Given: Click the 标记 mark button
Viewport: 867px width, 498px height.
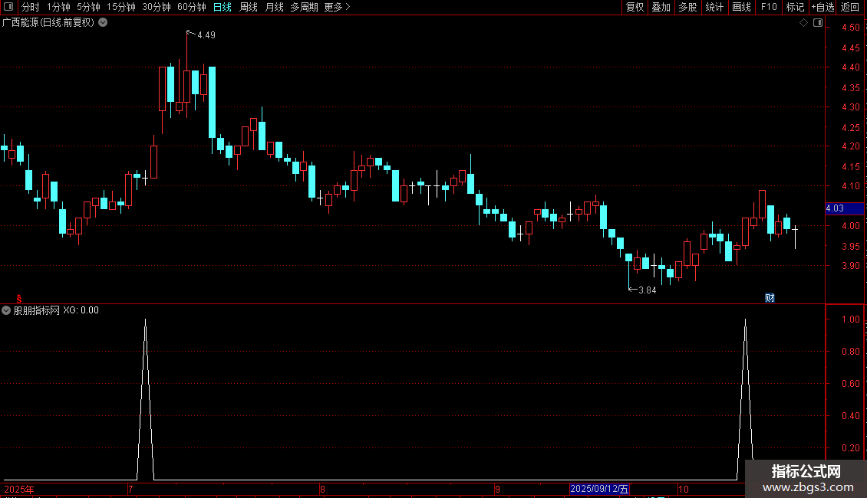Looking at the screenshot, I should tap(795, 7).
